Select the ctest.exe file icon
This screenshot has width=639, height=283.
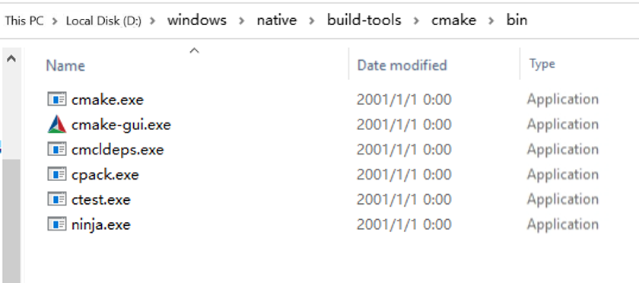(56, 199)
